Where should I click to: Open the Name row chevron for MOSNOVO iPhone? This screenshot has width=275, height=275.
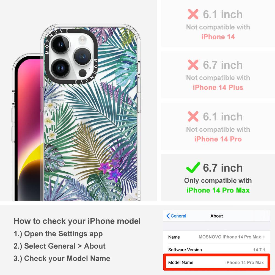click(264, 237)
